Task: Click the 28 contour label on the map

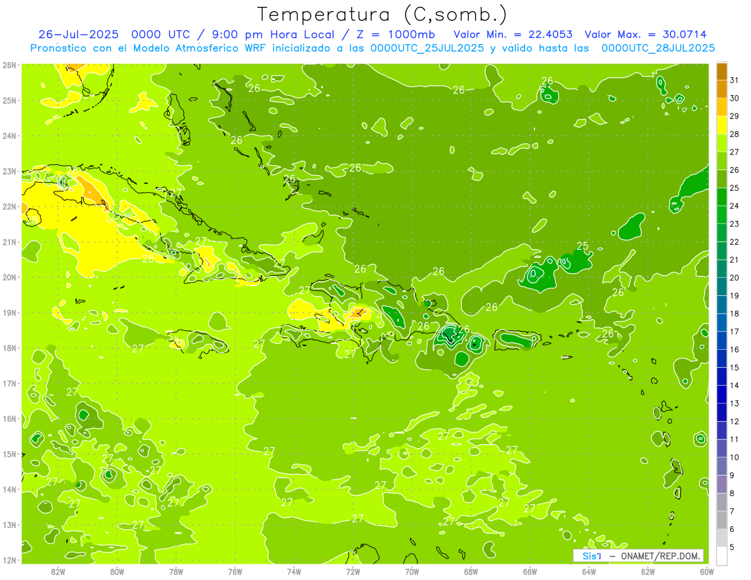Action: [x=148, y=258]
